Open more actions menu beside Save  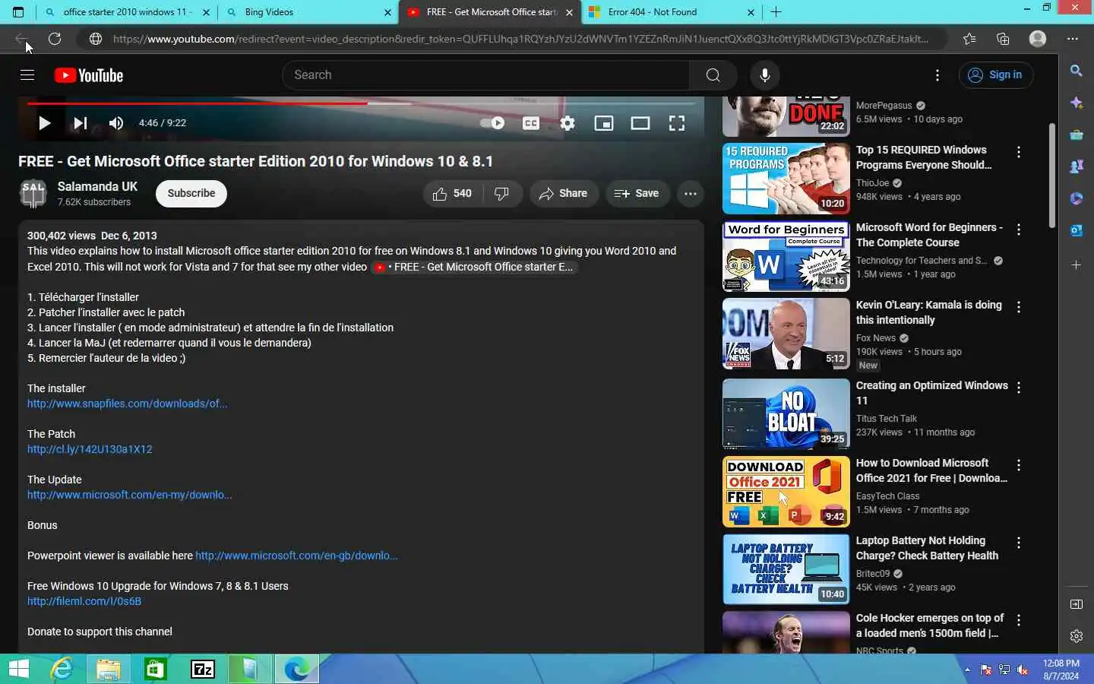tap(690, 194)
